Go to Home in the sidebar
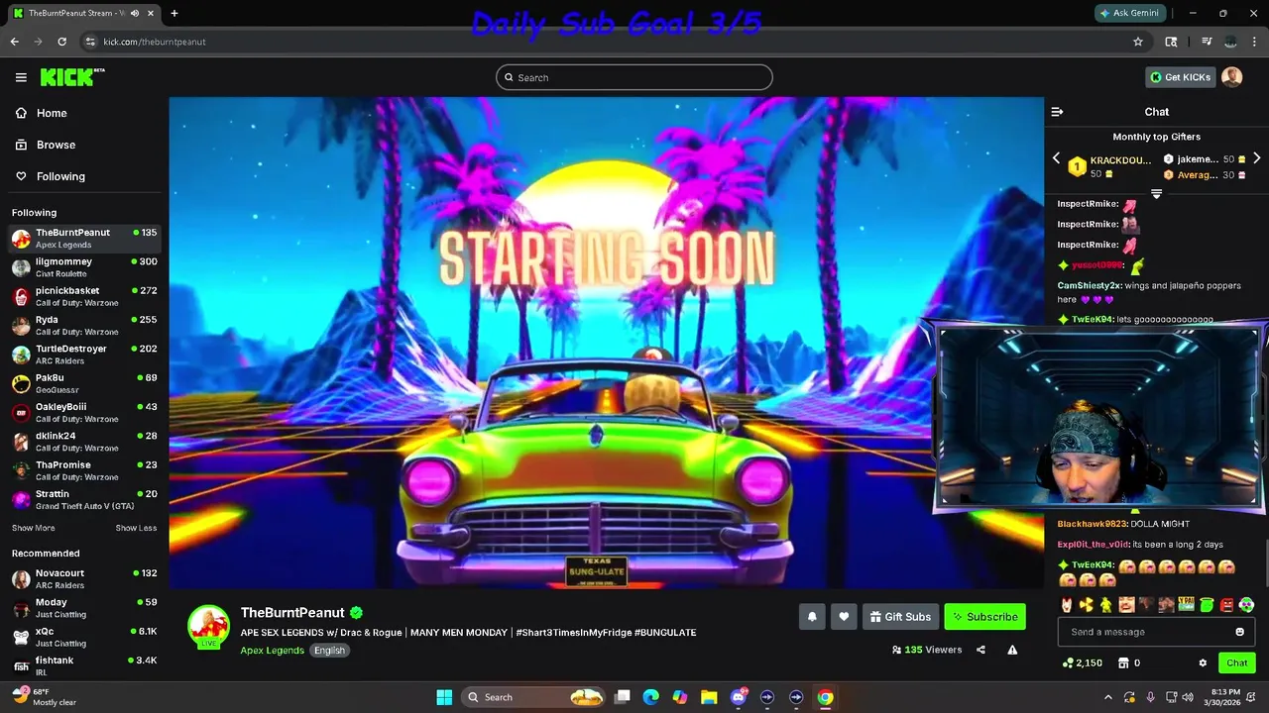Screen dimensions: 1269x713 tap(41, 113)
